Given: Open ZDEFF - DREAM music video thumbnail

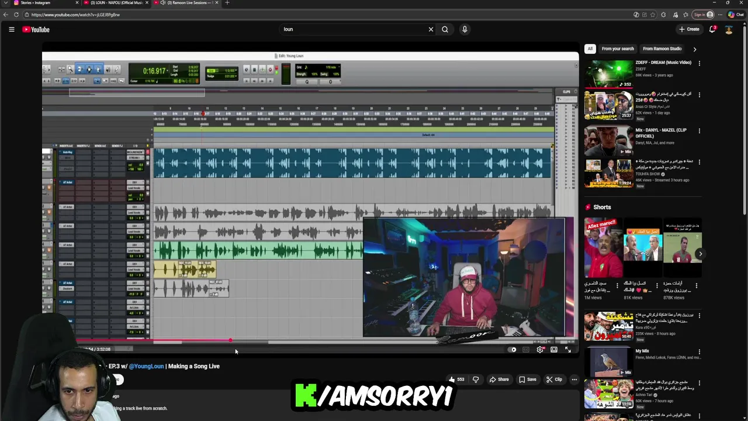Looking at the screenshot, I should 608,74.
